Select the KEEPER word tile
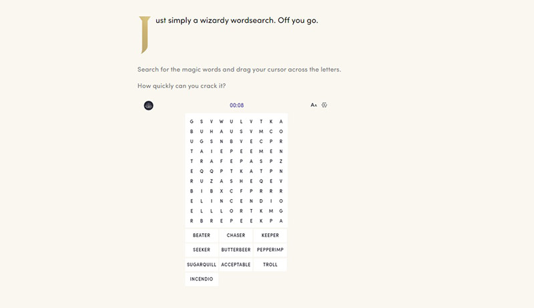Viewport: 534px width, 308px height. [270, 235]
